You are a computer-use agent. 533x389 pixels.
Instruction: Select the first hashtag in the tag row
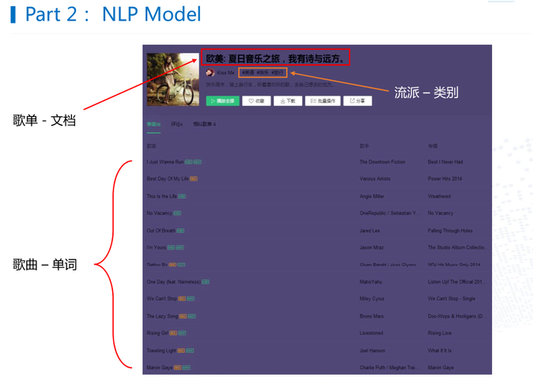point(248,73)
